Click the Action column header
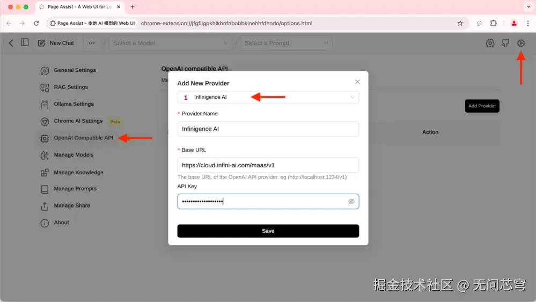The image size is (536, 302). pos(430,132)
